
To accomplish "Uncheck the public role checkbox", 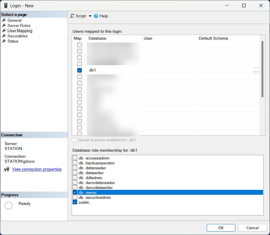I will pyautogui.click(x=75, y=202).
